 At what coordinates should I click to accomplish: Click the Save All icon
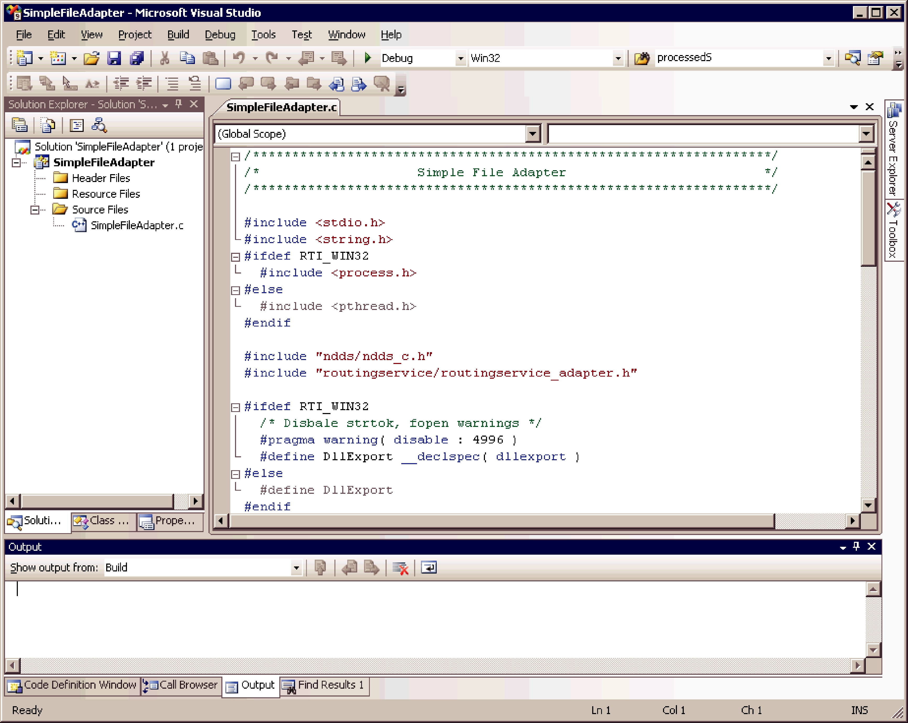[136, 58]
